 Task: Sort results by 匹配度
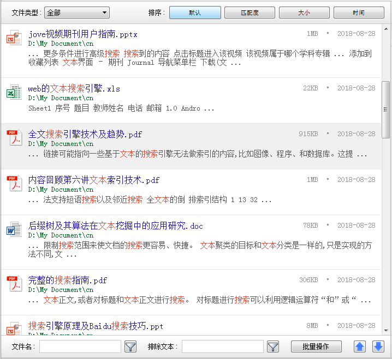(250, 13)
